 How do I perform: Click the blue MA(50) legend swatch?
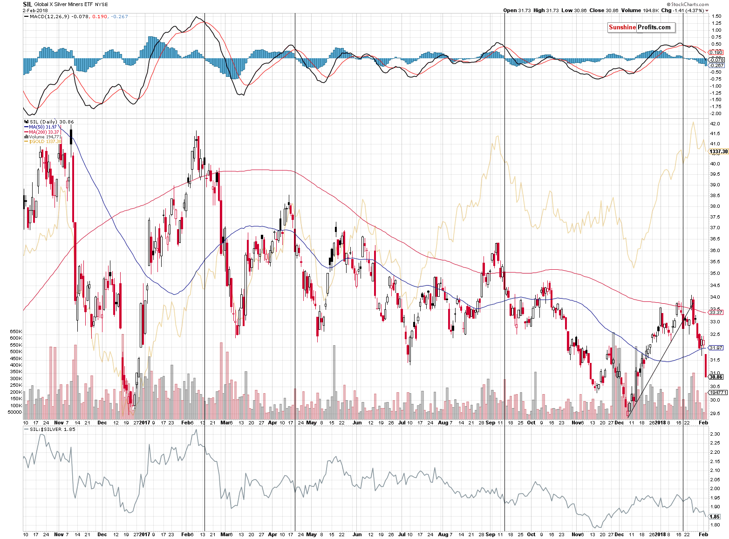(x=26, y=127)
